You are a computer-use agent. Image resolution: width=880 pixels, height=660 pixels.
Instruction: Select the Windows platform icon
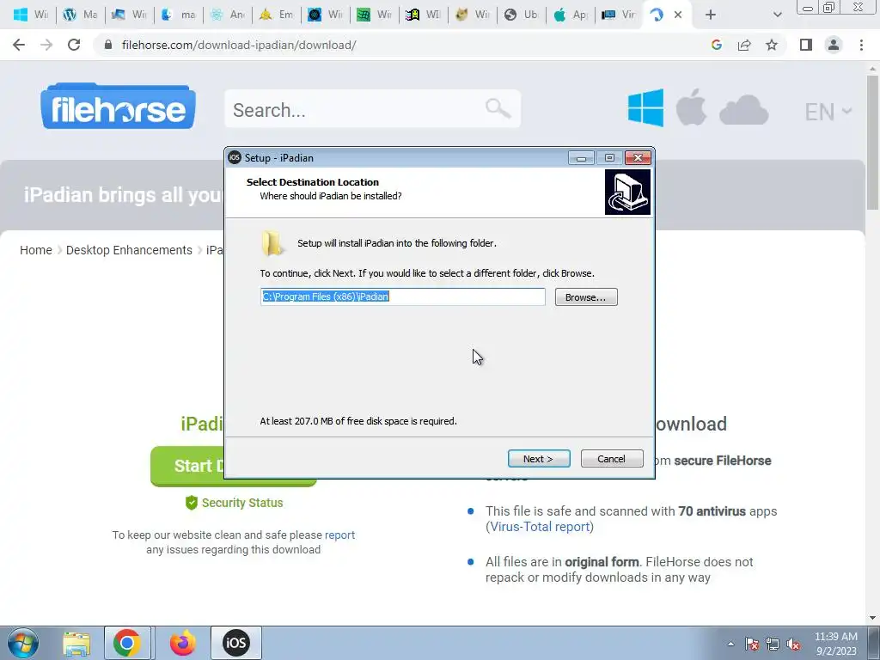point(645,107)
